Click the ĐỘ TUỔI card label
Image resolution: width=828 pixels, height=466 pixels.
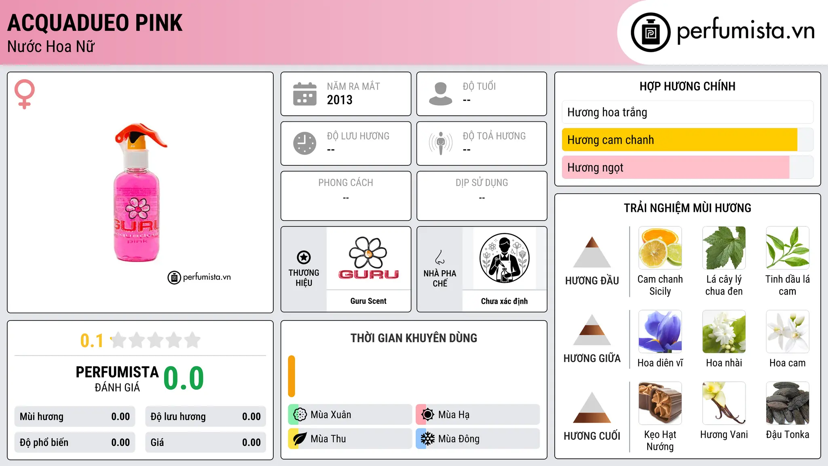(479, 86)
